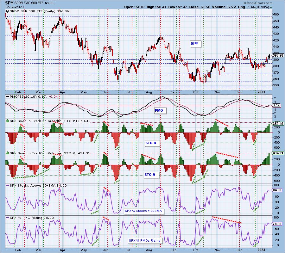285x253 pixels.
Task: Click the green up-arrow beside Chg value
Action: pyautogui.click(x=271, y=7)
